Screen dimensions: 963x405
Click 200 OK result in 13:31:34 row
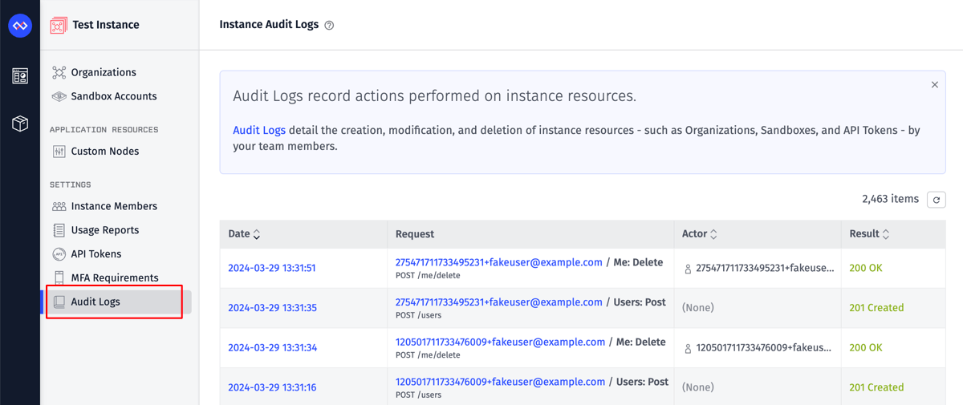866,348
